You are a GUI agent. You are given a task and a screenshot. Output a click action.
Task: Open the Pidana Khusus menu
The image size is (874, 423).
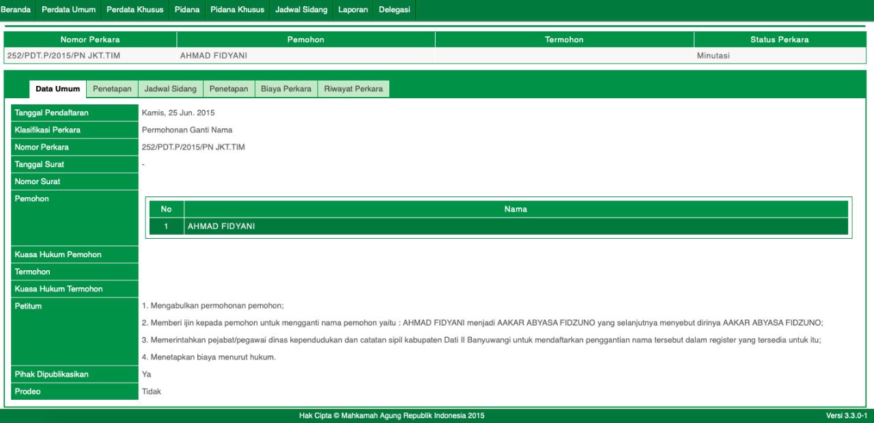point(237,10)
